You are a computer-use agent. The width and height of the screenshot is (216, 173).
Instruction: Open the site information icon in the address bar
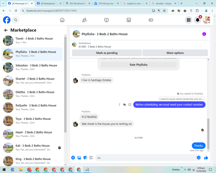pyautogui.click(x=23, y=11)
